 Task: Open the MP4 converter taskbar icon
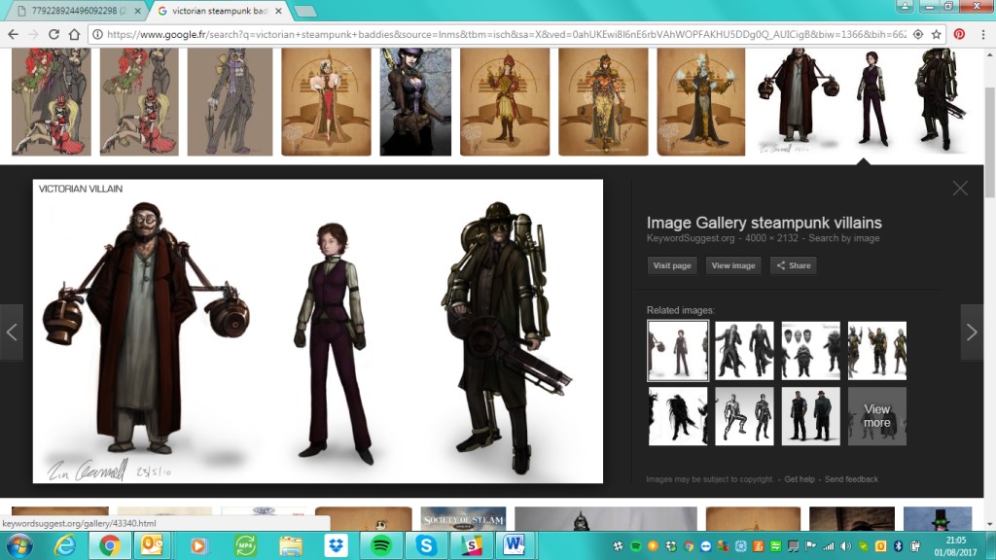pos(244,546)
